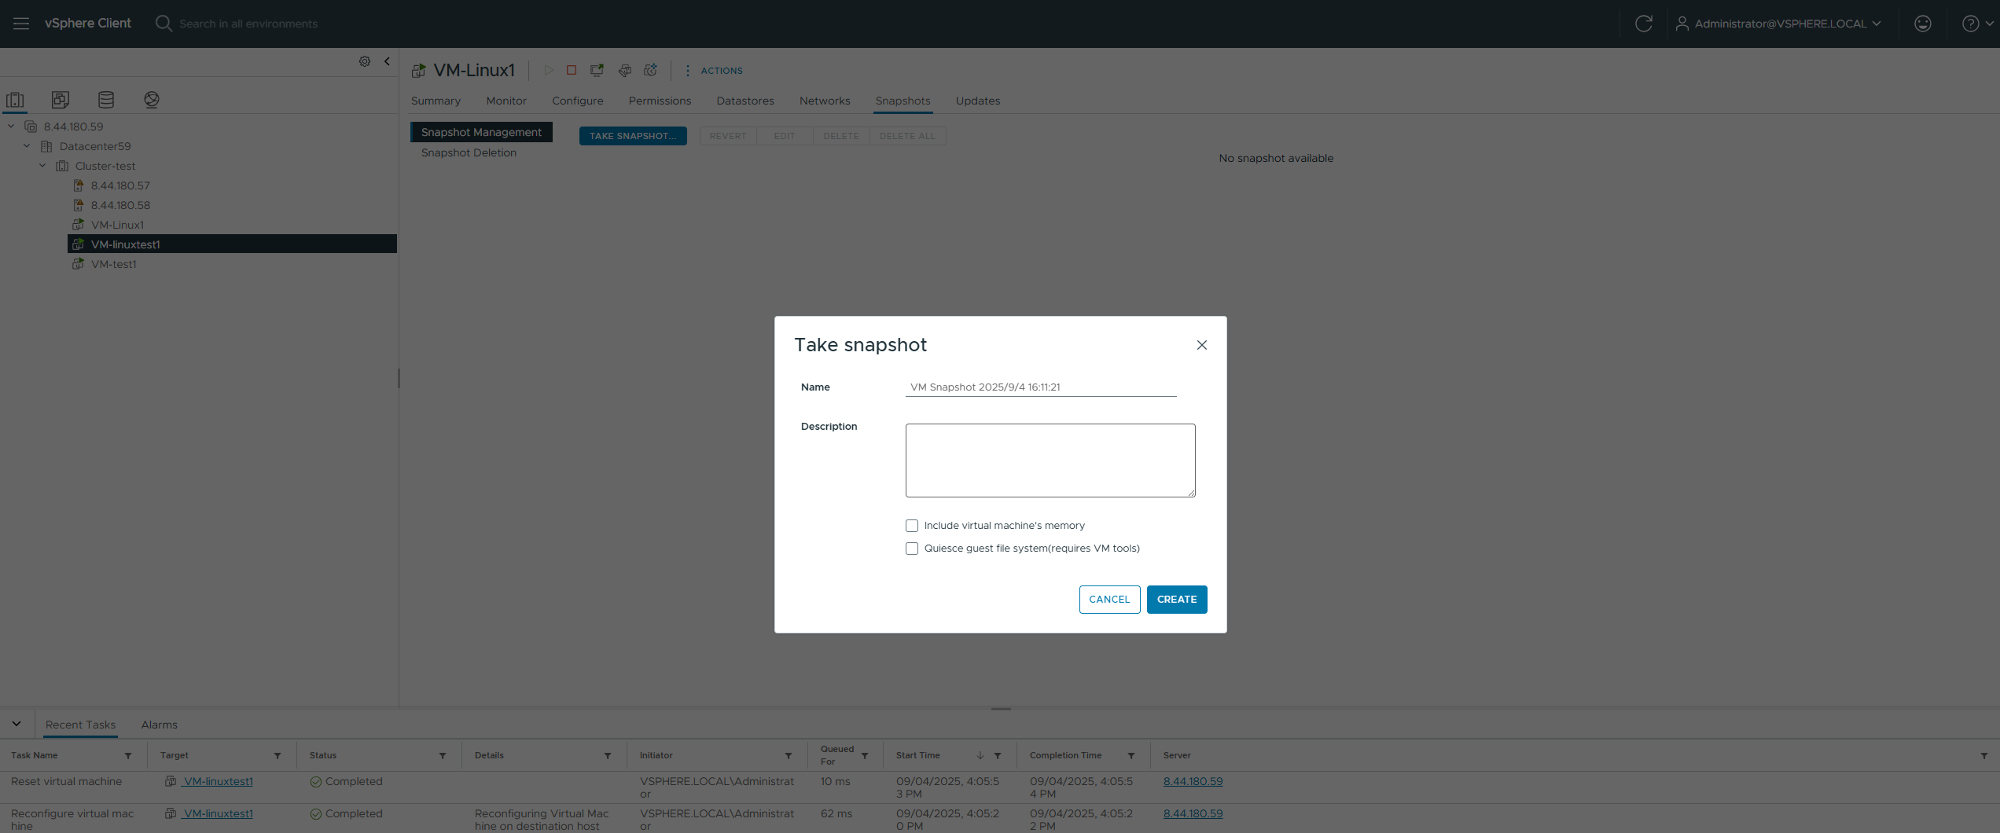
Task: Open VM-linuxtest1 link in Reset task row
Action: [218, 781]
